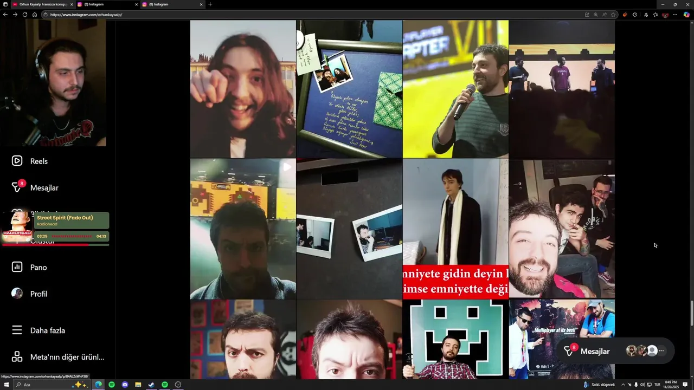Click the Windows search box labeled Ara
This screenshot has height=390, width=694.
click(x=52, y=385)
